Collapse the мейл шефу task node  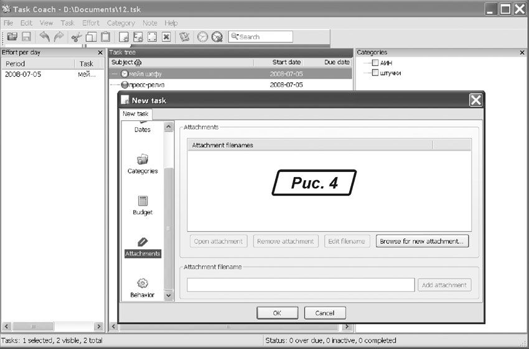click(115, 74)
